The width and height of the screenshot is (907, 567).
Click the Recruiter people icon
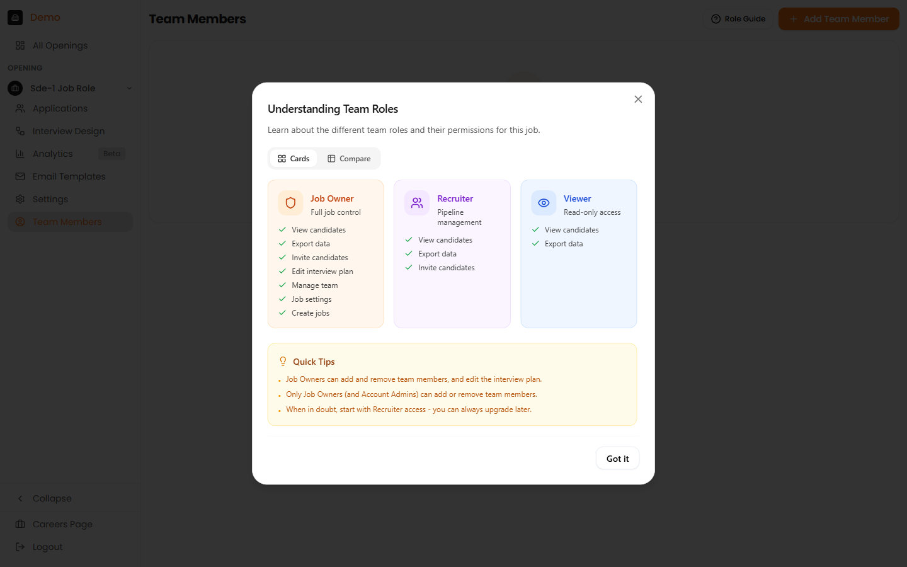tap(416, 203)
